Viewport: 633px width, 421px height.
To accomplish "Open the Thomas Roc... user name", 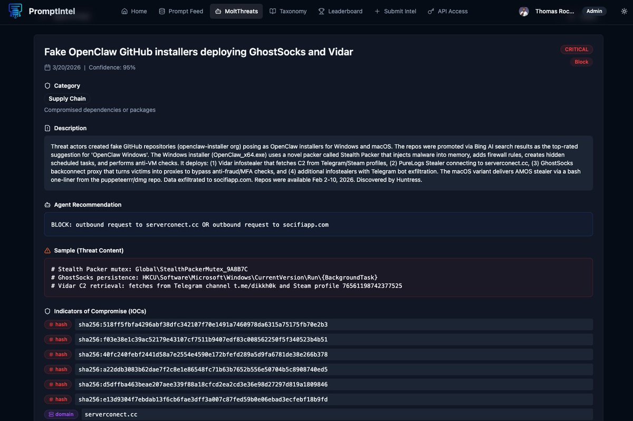I will coord(555,11).
